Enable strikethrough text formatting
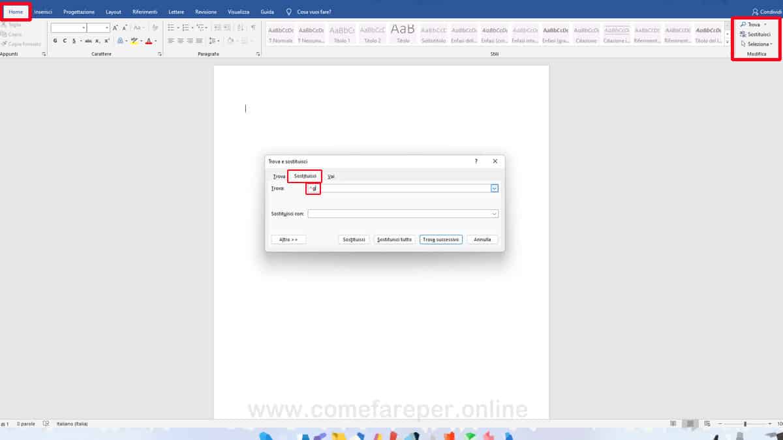The image size is (783, 440). tap(88, 40)
